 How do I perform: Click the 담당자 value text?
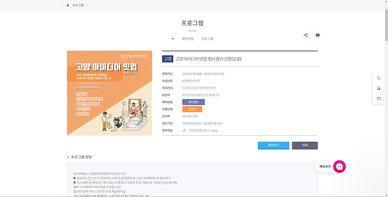[x=201, y=95]
